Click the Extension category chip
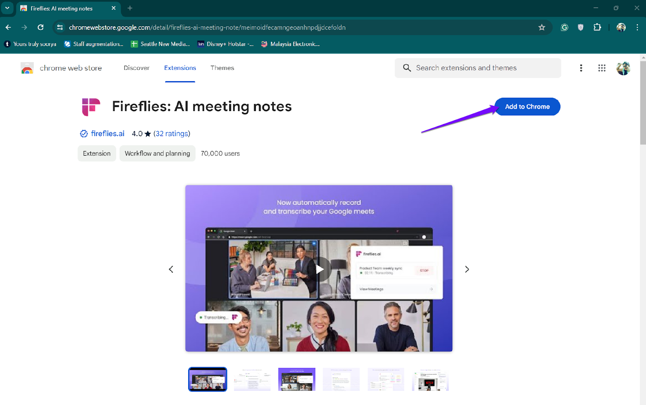 tap(97, 153)
